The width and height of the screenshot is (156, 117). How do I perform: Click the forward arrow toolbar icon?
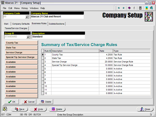123,8
